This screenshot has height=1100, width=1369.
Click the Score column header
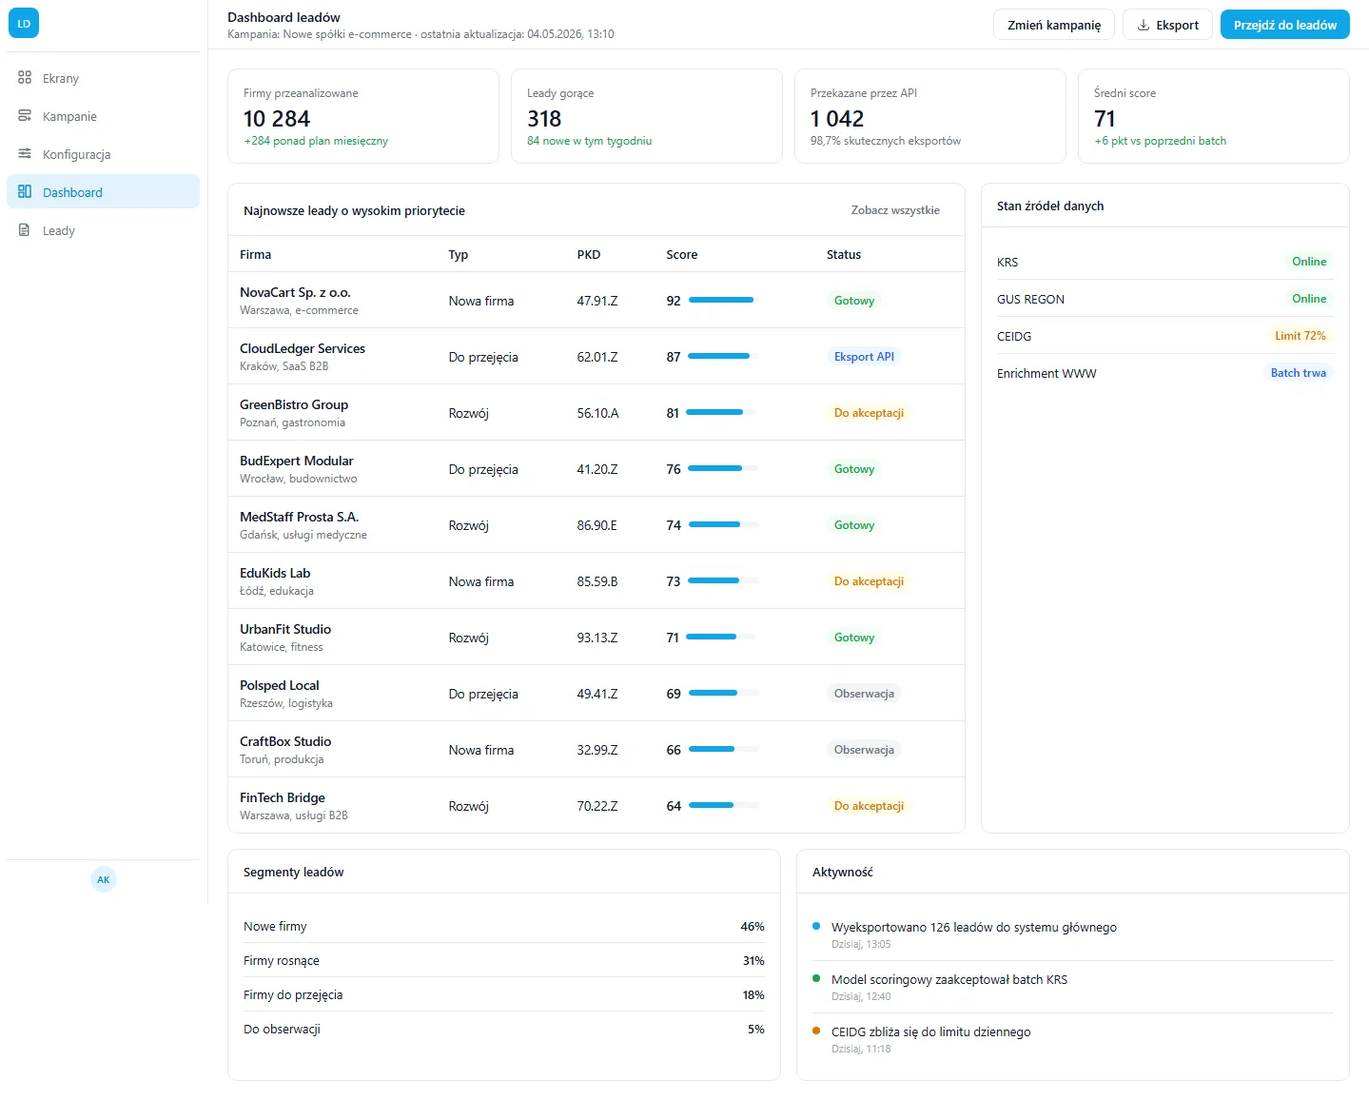pyautogui.click(x=682, y=255)
